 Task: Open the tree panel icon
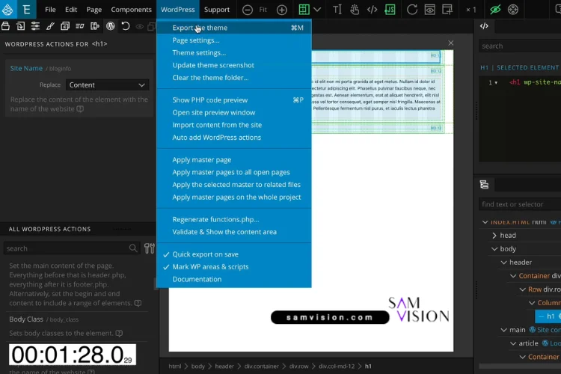[x=484, y=184]
